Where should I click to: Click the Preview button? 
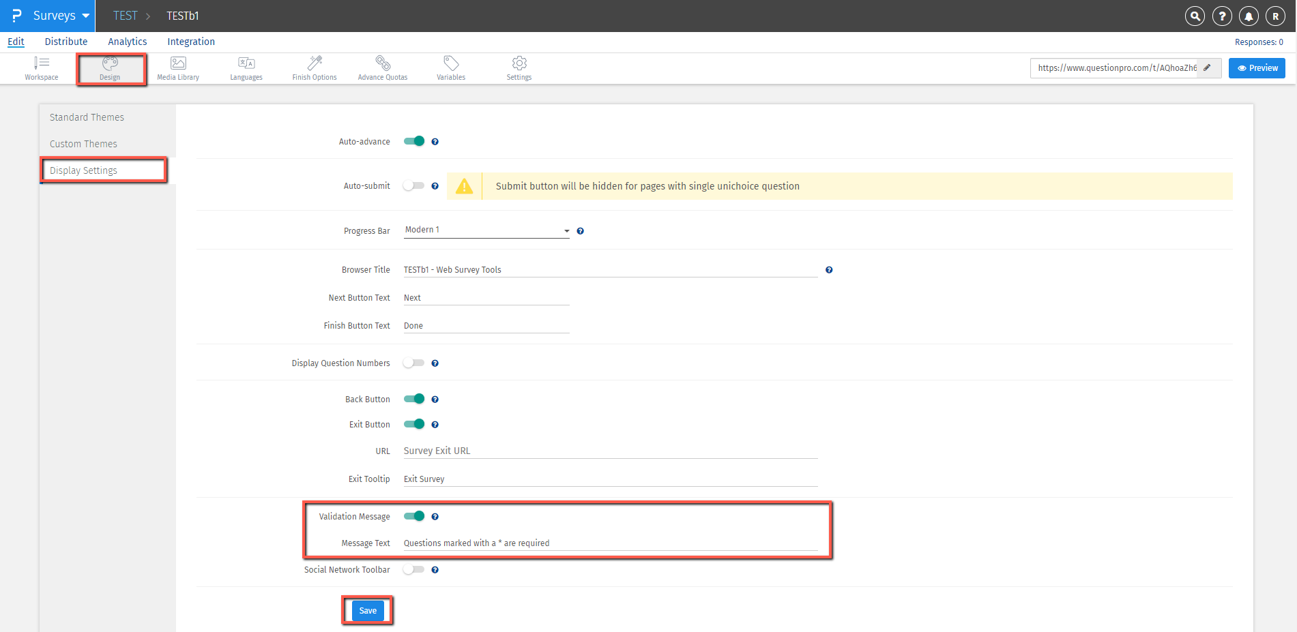[1257, 68]
